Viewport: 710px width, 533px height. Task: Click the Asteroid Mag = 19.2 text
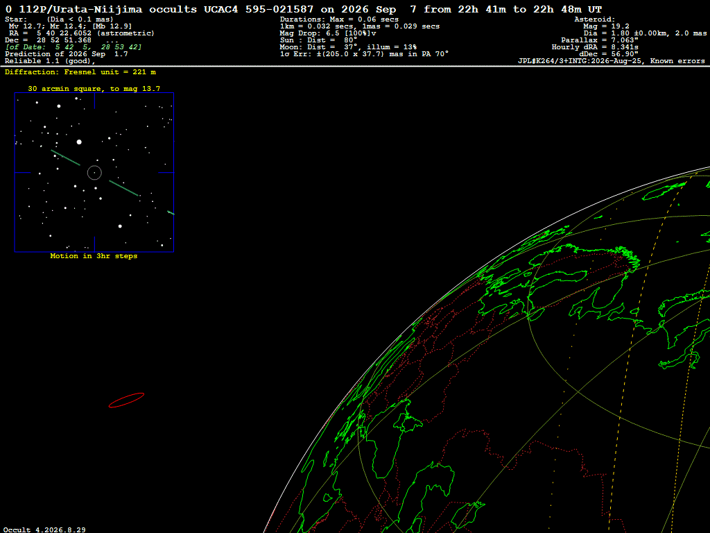(606, 26)
